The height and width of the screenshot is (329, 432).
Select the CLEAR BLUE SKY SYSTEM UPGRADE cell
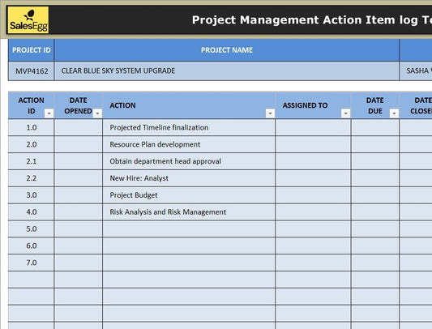point(227,71)
